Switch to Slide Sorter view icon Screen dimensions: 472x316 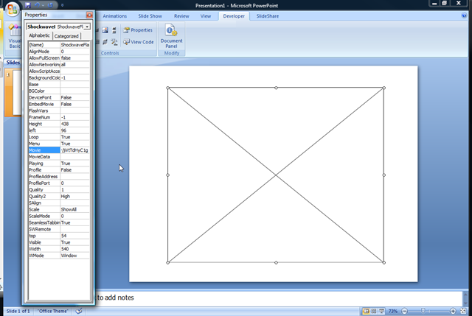pos(374,311)
